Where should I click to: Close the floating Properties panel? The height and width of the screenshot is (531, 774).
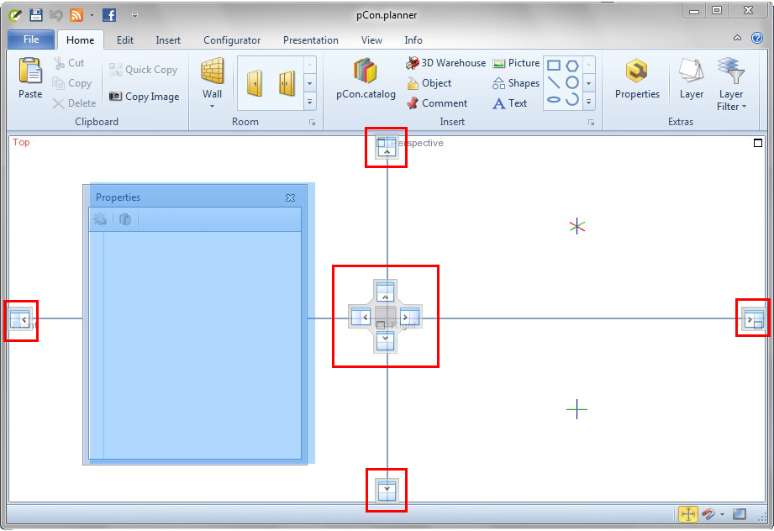(290, 197)
